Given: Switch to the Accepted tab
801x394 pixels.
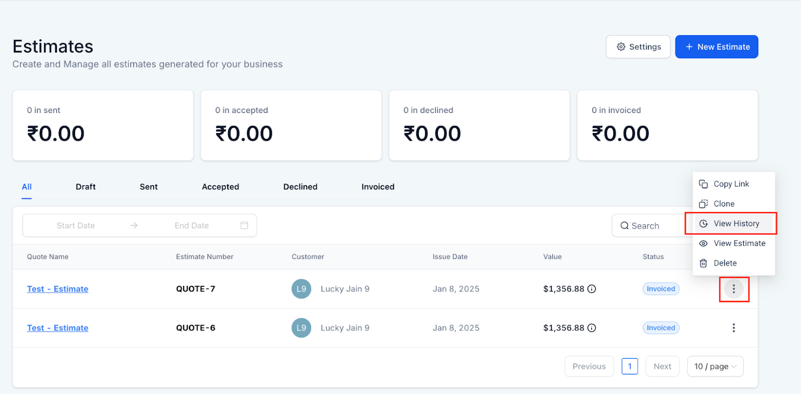Looking at the screenshot, I should tap(220, 187).
